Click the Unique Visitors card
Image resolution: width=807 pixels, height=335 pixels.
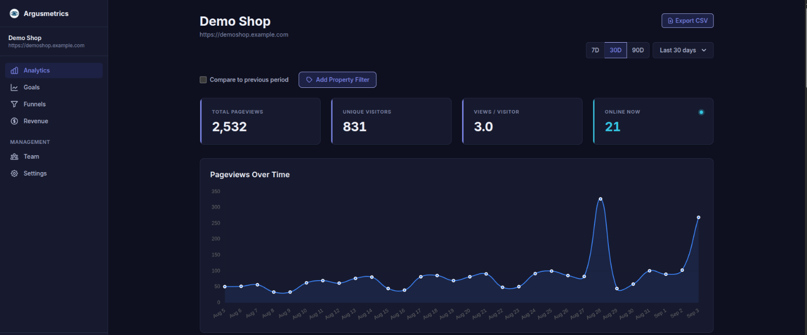(x=391, y=121)
